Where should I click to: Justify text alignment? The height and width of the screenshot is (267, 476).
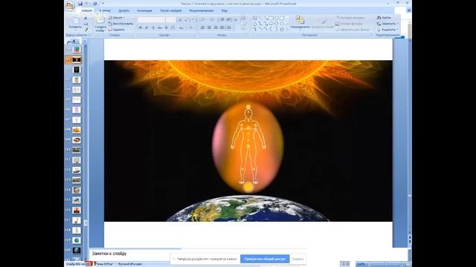tap(222, 27)
